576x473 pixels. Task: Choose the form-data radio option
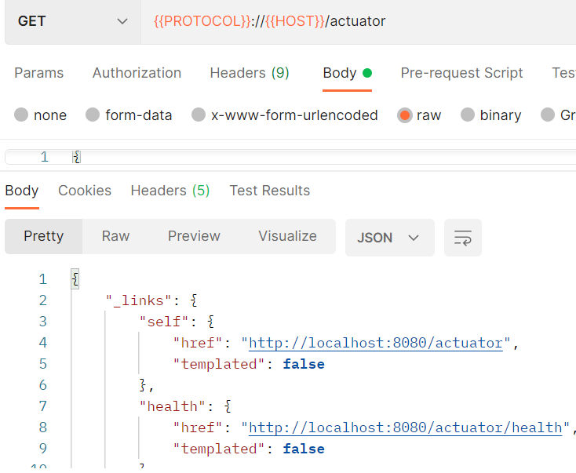(129, 115)
